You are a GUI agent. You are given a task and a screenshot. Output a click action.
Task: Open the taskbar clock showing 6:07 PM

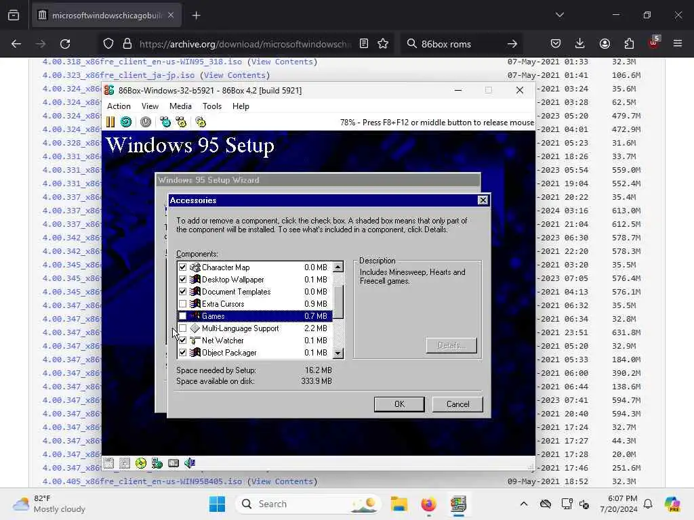[618, 504]
